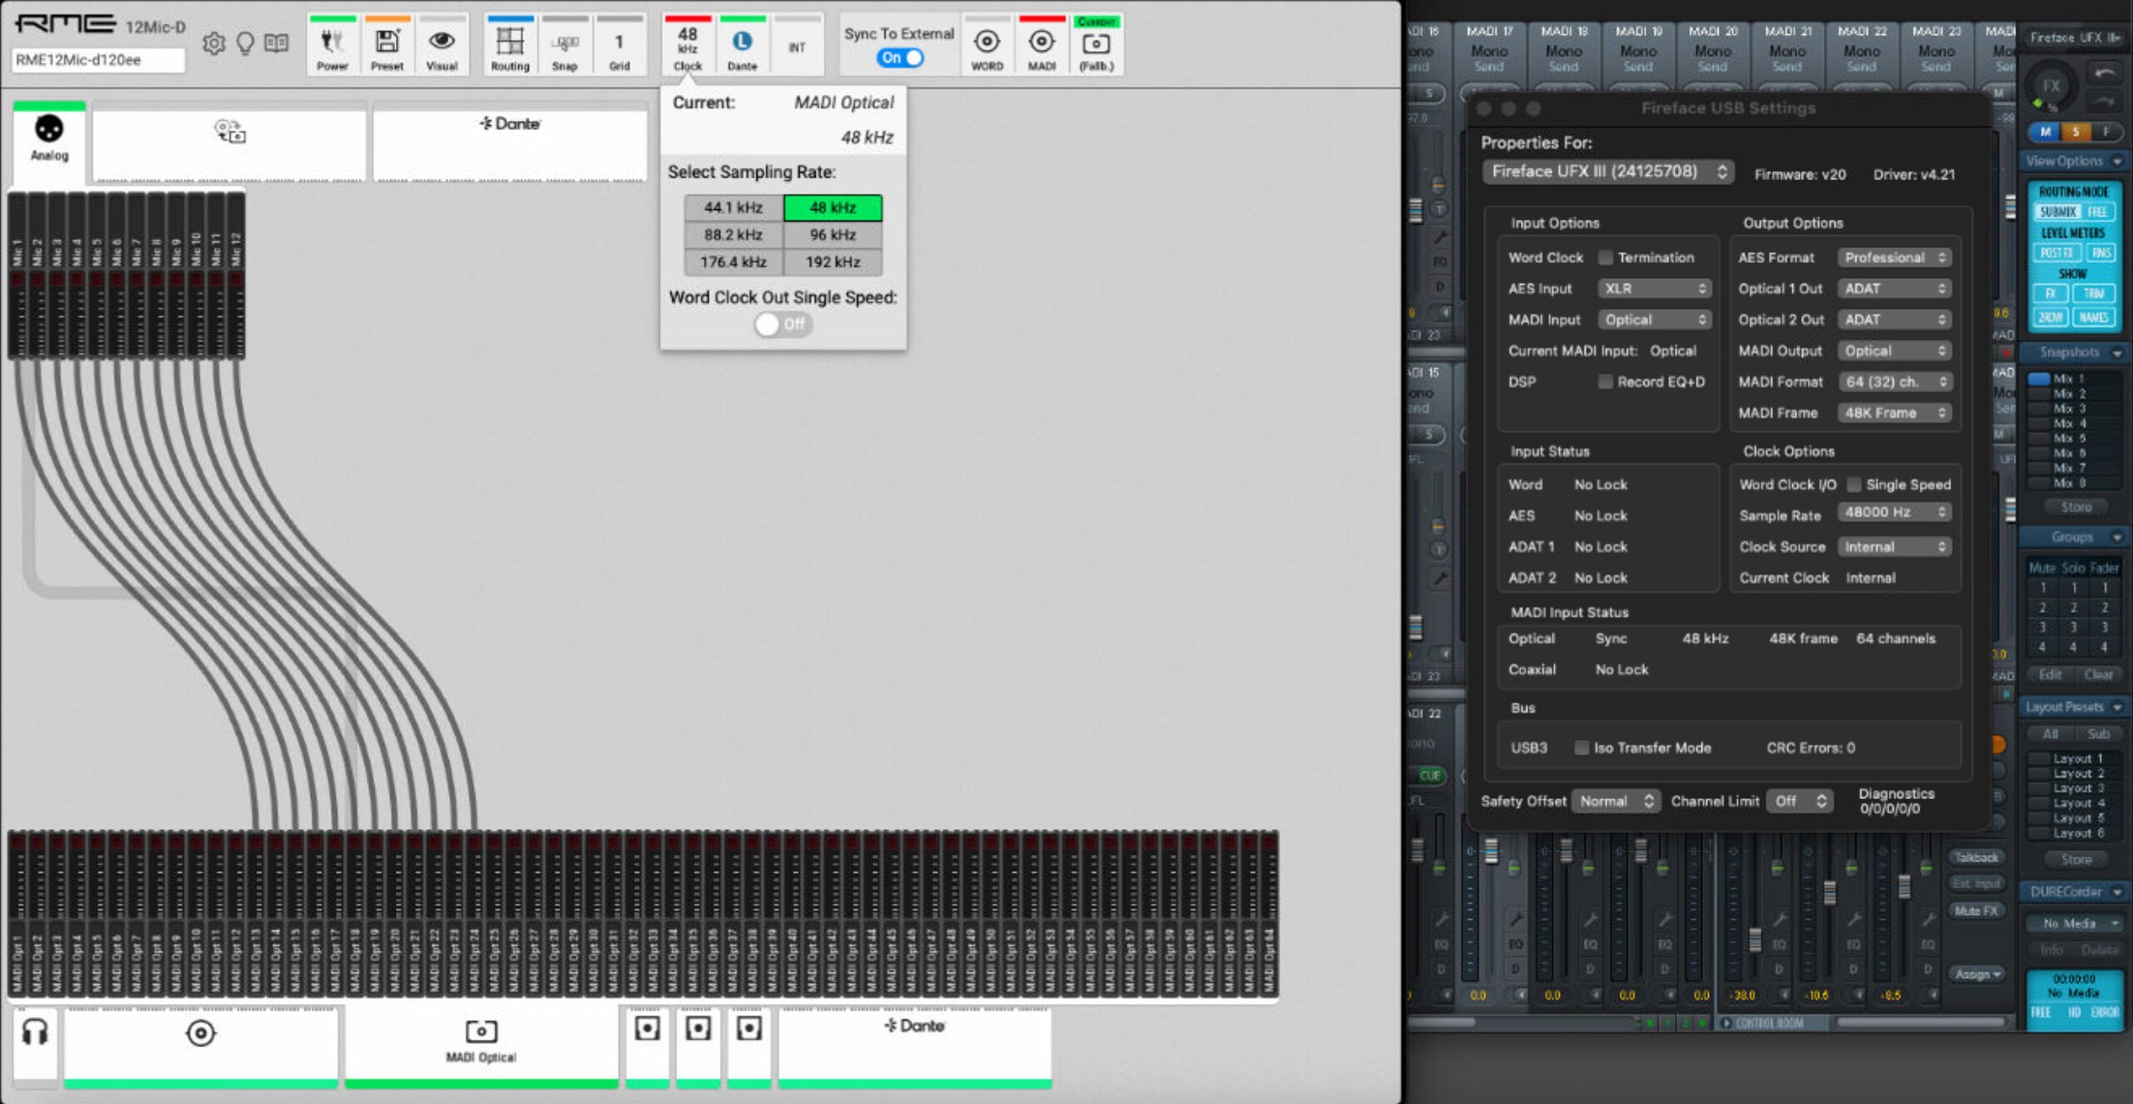The width and height of the screenshot is (2133, 1104).
Task: Check the Record EQ+D DSP checkbox
Action: (x=1605, y=382)
